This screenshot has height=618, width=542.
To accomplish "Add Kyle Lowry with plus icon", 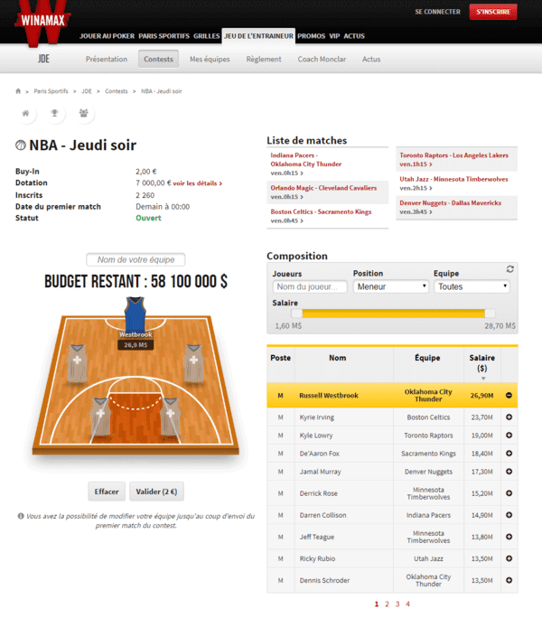I will point(509,435).
